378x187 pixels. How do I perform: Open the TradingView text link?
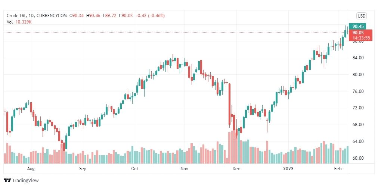click(x=25, y=181)
